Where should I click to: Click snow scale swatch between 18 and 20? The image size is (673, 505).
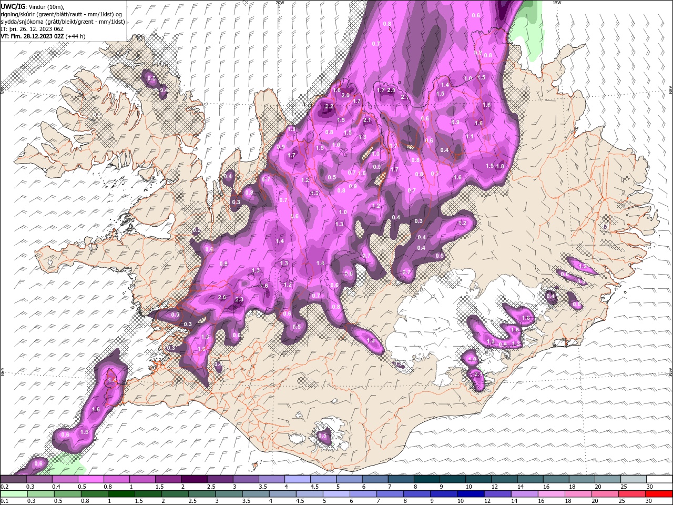click(583, 479)
